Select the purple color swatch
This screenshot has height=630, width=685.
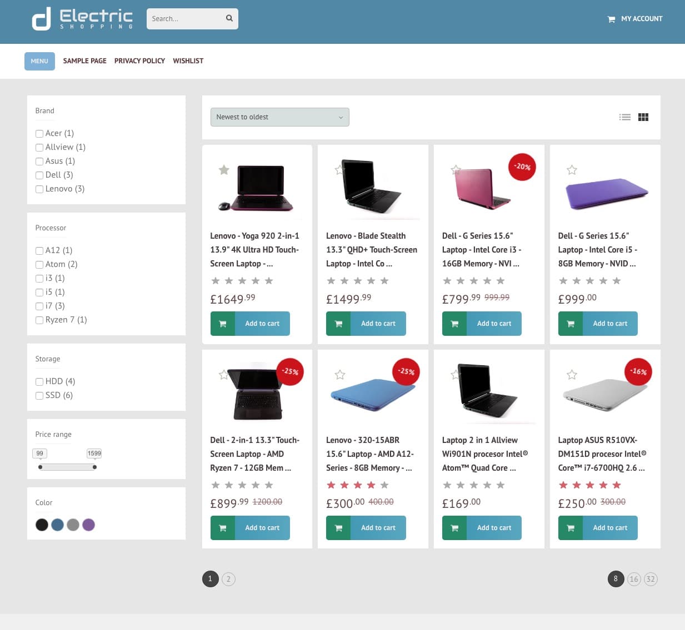88,525
